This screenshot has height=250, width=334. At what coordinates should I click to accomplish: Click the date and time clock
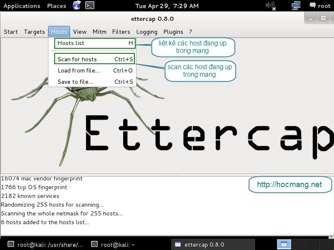click(167, 6)
